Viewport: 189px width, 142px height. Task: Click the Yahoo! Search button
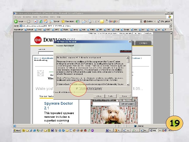tap(128, 104)
